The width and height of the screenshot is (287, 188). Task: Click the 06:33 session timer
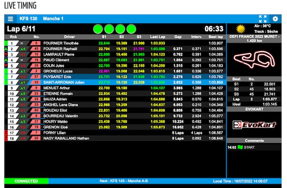pyautogui.click(x=214, y=29)
